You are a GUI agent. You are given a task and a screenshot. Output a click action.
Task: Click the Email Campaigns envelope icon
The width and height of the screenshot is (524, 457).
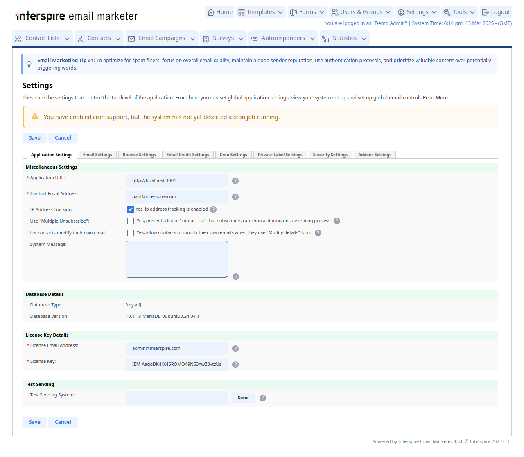click(131, 38)
